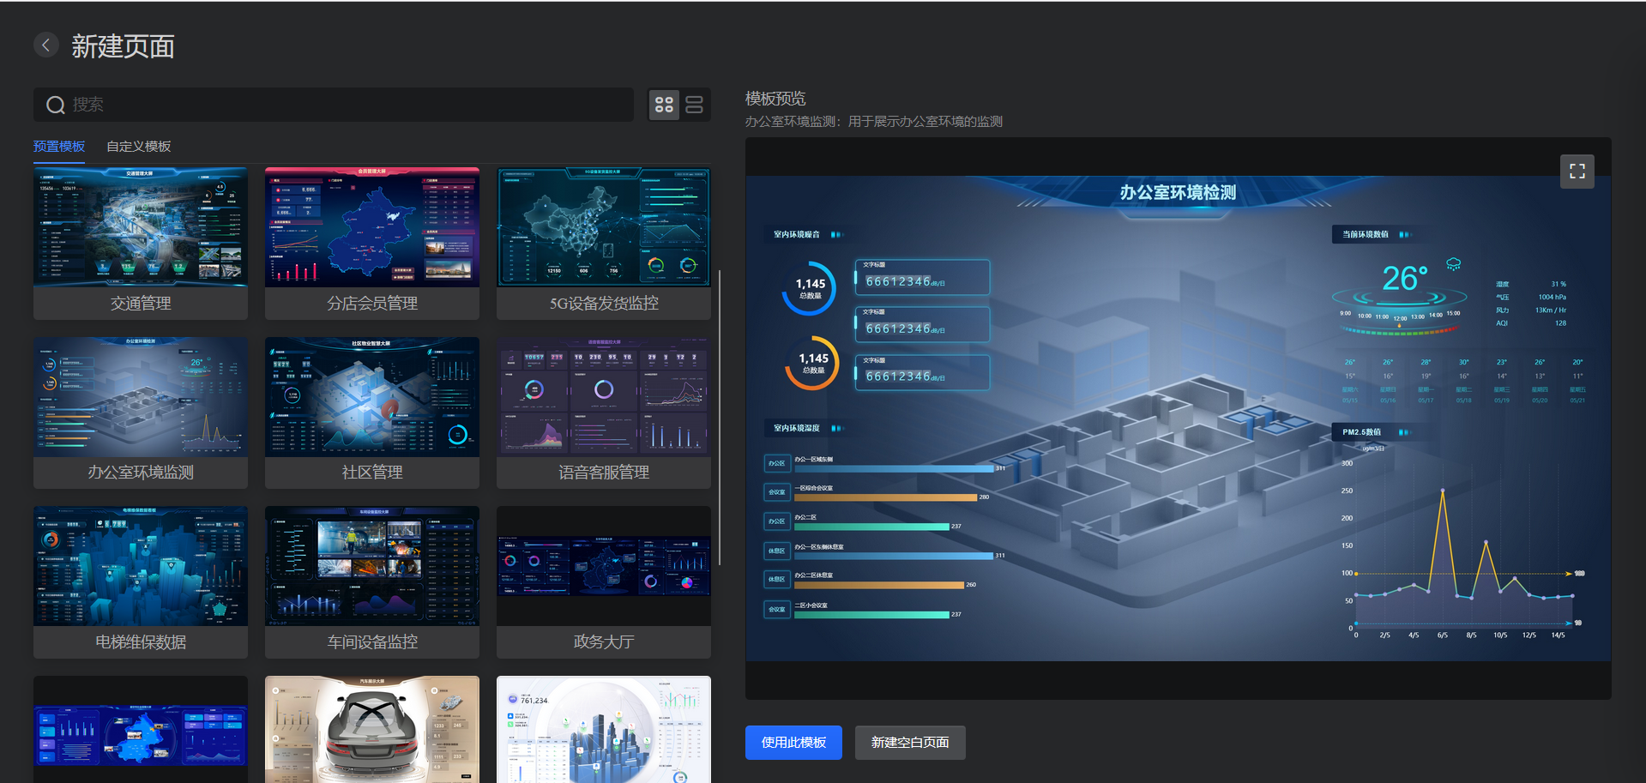Select the 电梯维保数据 template

(140, 565)
